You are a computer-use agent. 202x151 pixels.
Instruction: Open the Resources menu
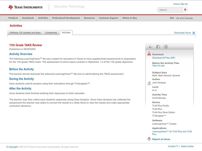[89, 18]
